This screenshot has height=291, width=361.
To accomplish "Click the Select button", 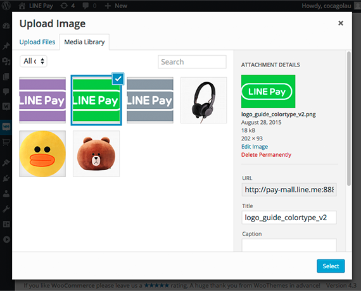I will 331,266.
